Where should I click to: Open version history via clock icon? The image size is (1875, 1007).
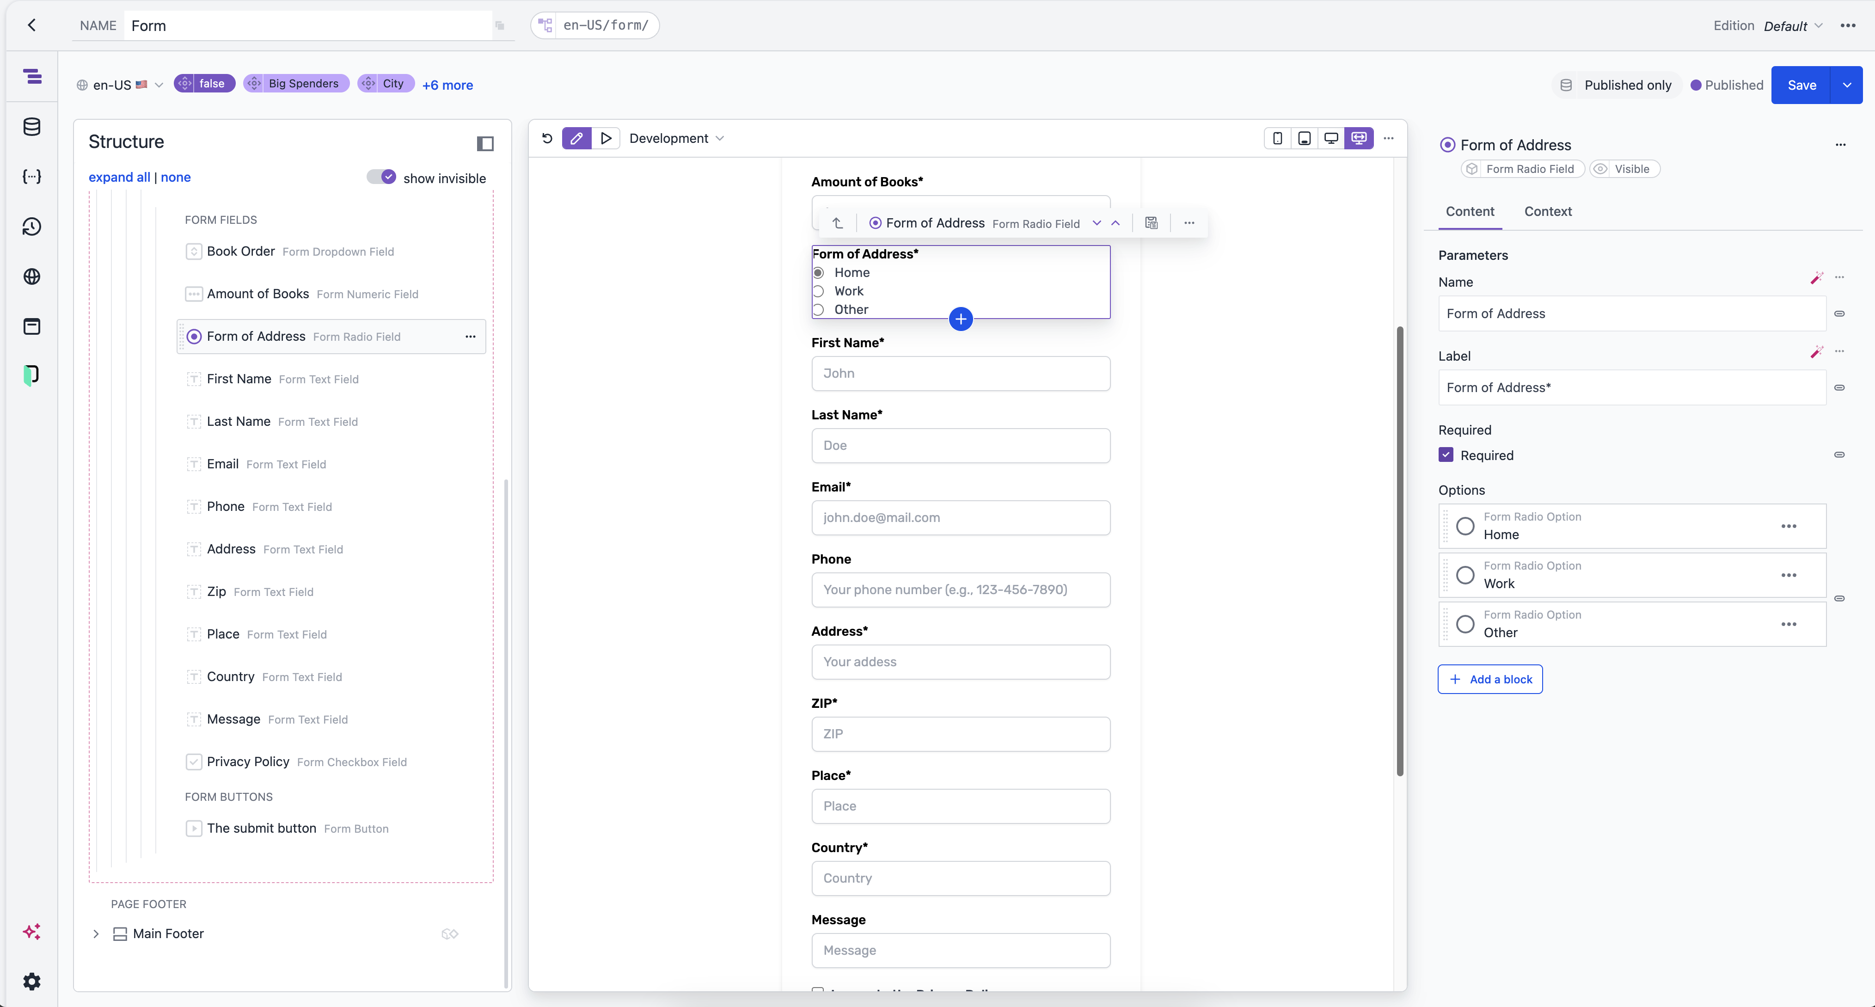pyautogui.click(x=32, y=227)
